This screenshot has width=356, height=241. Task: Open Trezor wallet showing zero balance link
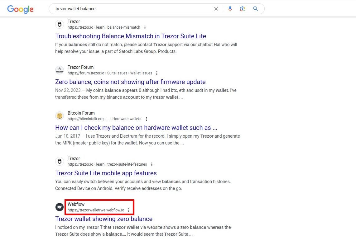click(x=104, y=219)
